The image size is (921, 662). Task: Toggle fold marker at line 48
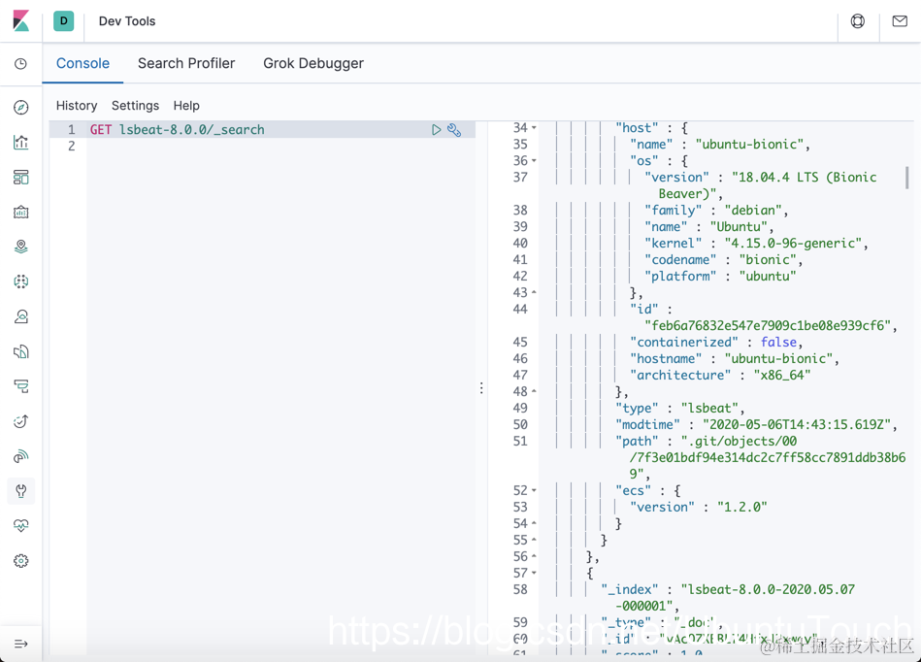coord(534,390)
